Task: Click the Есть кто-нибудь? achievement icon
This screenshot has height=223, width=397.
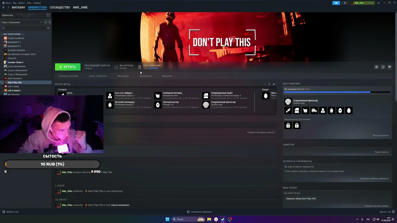Action: coord(110,96)
